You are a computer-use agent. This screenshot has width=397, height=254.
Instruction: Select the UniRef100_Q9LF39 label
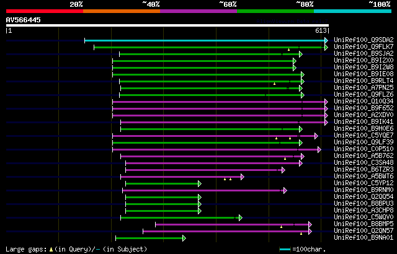coord(364,142)
